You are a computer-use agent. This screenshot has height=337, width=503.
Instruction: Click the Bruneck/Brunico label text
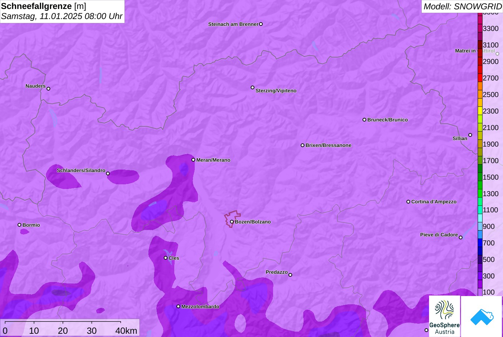click(388, 120)
